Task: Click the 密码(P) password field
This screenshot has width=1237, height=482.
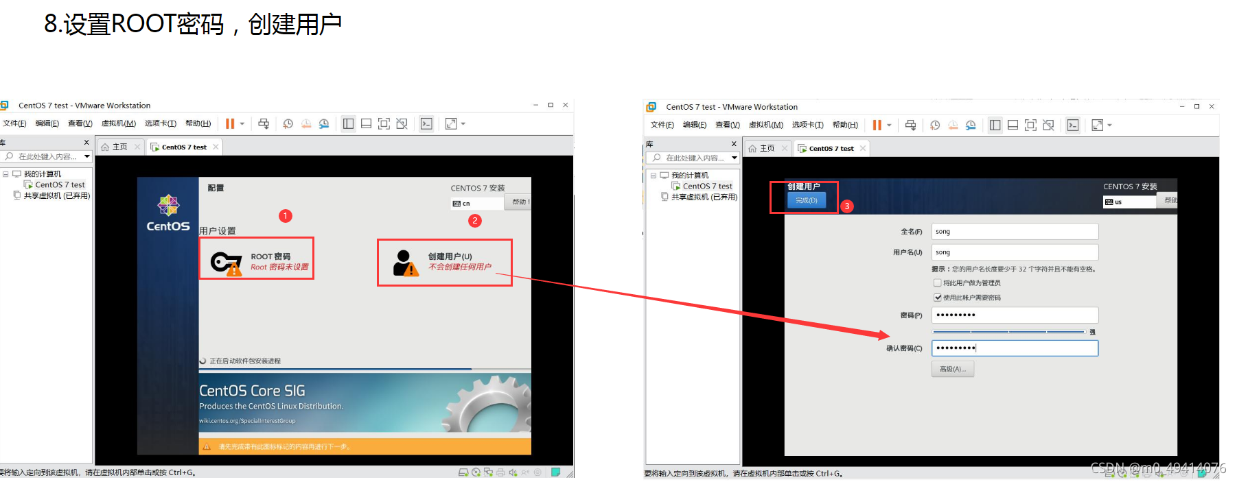Action: pyautogui.click(x=1015, y=315)
